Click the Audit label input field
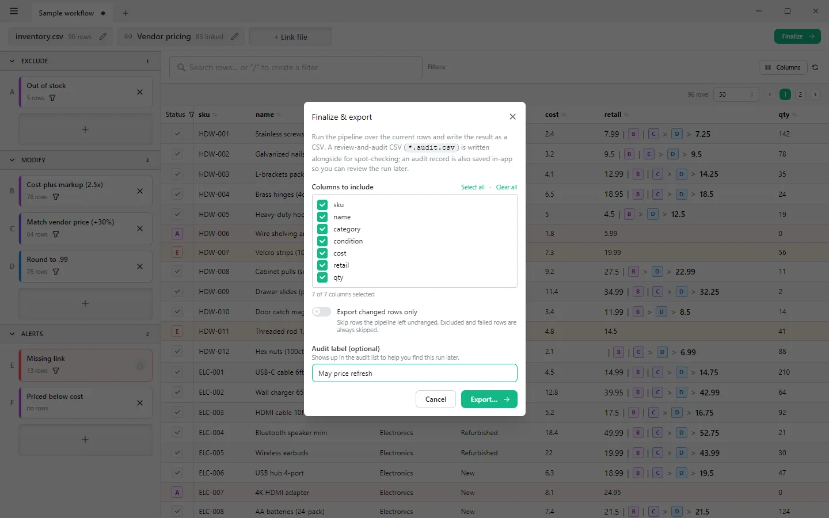The width and height of the screenshot is (829, 518). (x=414, y=373)
